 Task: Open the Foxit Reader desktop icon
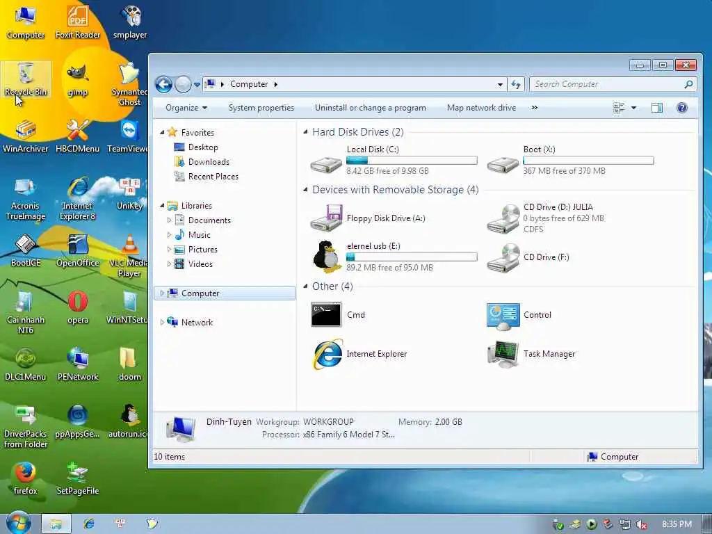78,22
